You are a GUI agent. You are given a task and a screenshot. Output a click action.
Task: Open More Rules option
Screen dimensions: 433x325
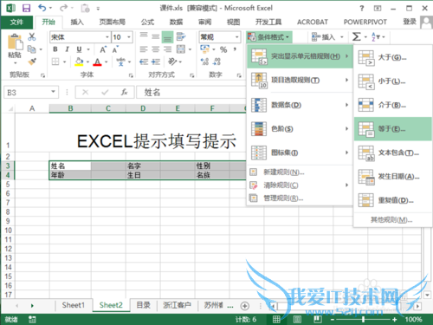coord(392,220)
